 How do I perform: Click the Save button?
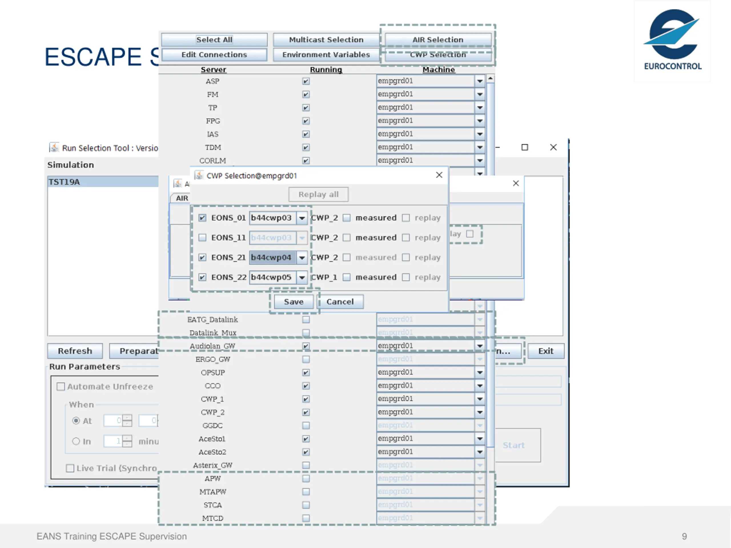coord(294,302)
